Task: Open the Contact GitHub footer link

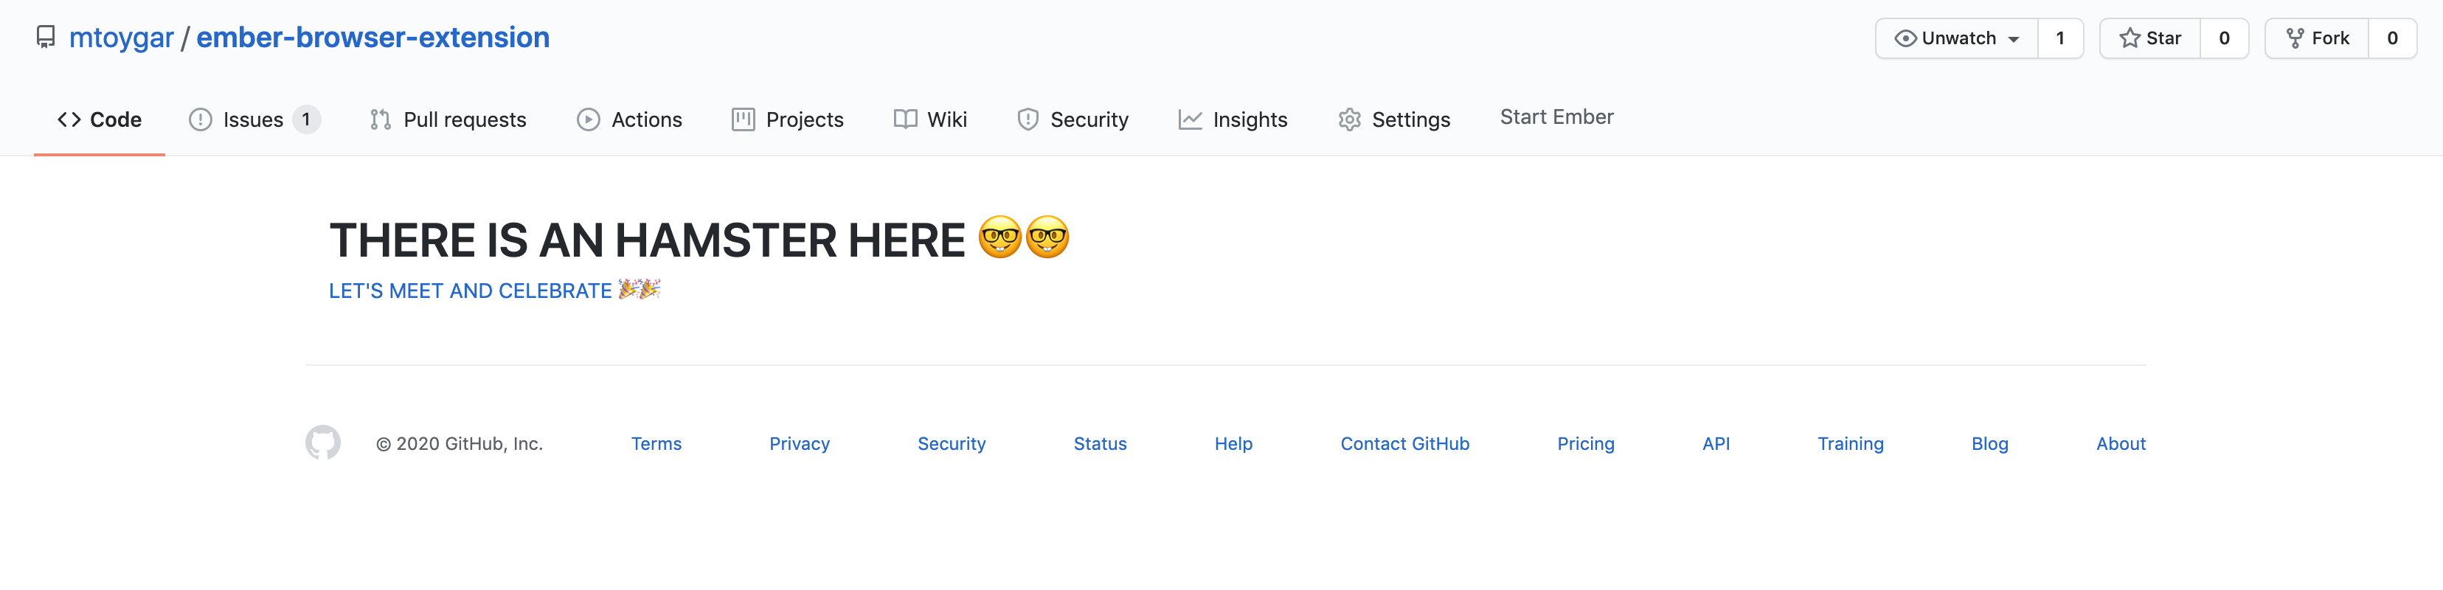Action: [1404, 444]
